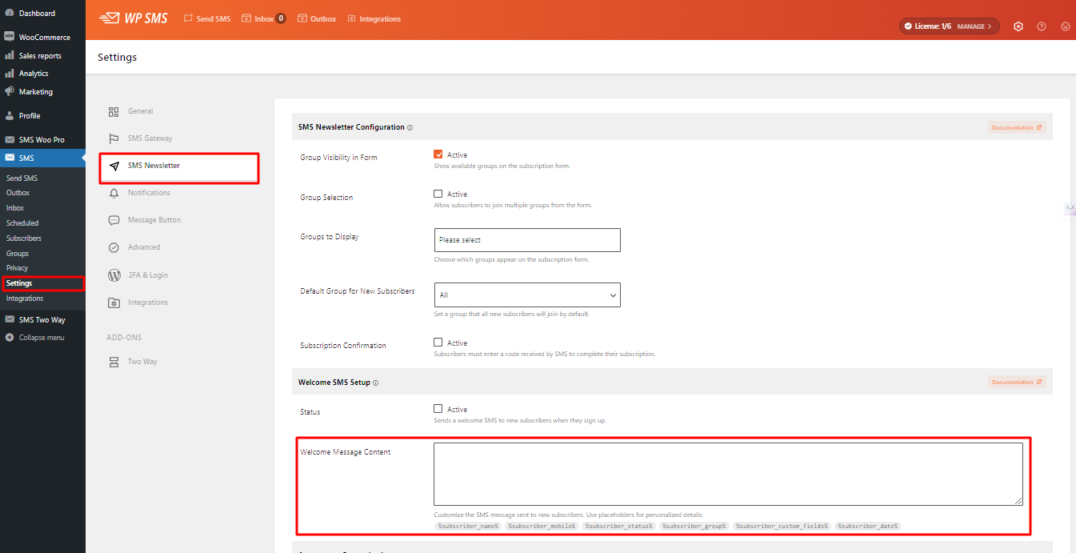Viewport: 1076px width, 553px height.
Task: Open Sales reports via its bar chart icon
Action: (x=9, y=55)
